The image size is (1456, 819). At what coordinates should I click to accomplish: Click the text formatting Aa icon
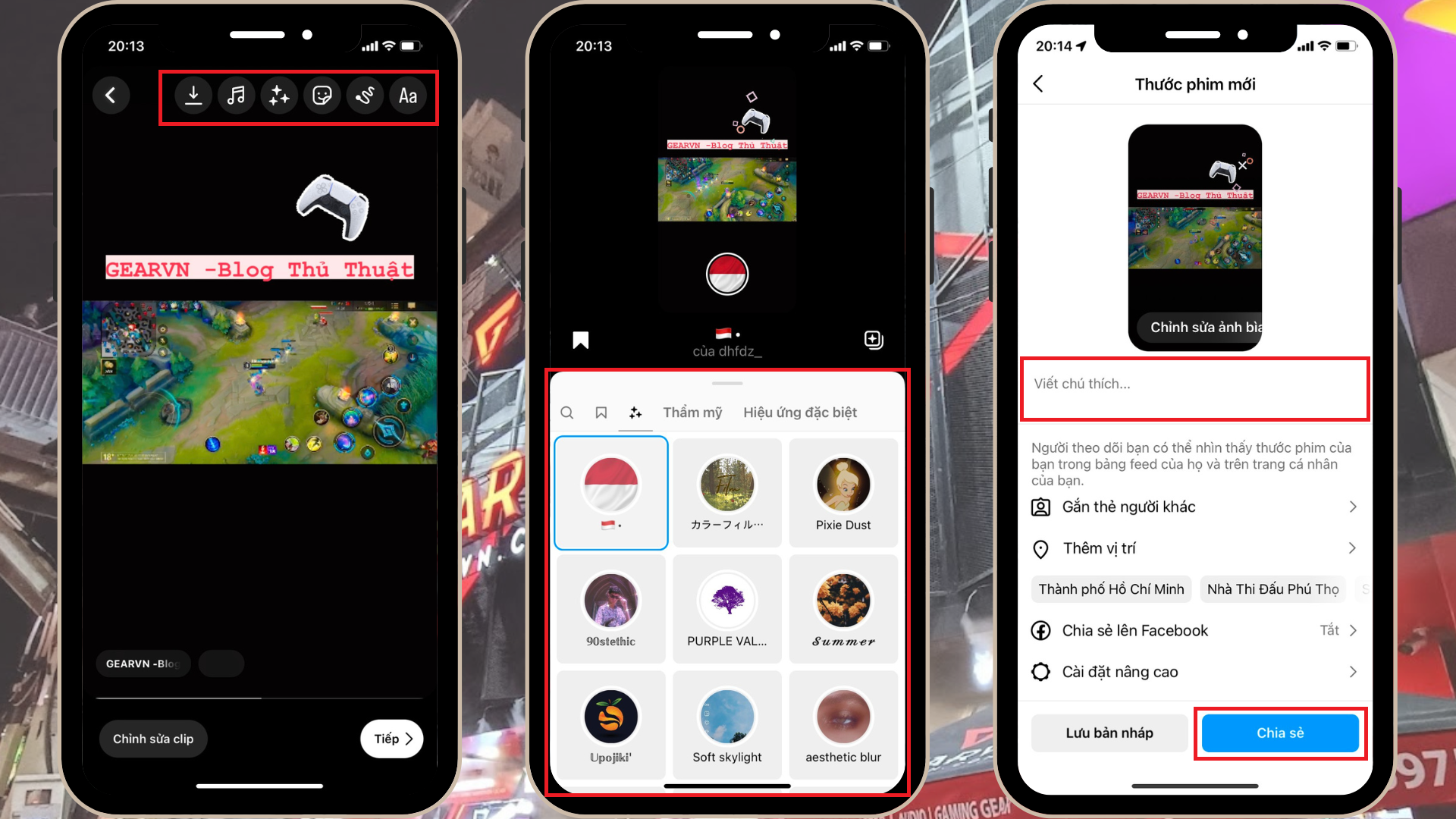coord(408,94)
